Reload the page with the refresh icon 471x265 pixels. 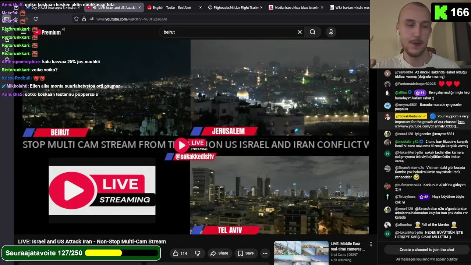[x=36, y=19]
